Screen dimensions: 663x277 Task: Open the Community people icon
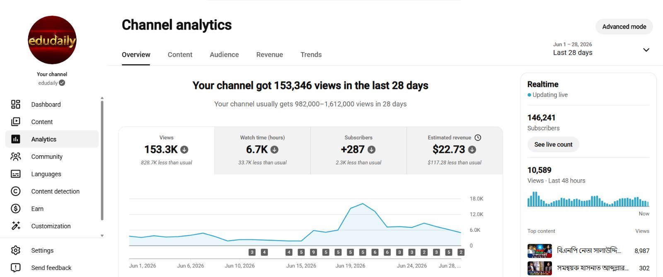coord(16,157)
